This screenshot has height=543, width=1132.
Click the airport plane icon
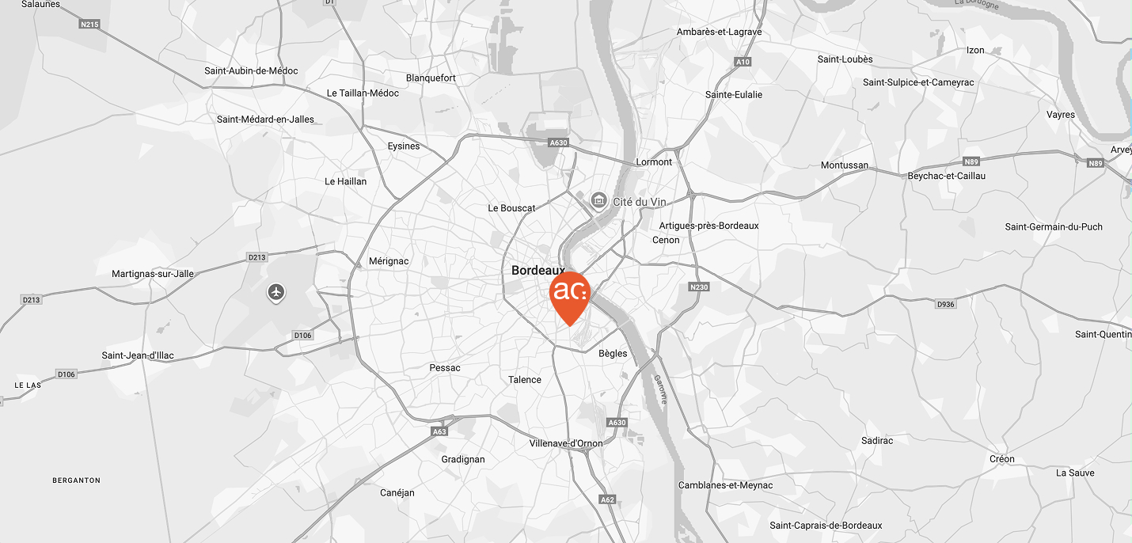[276, 293]
